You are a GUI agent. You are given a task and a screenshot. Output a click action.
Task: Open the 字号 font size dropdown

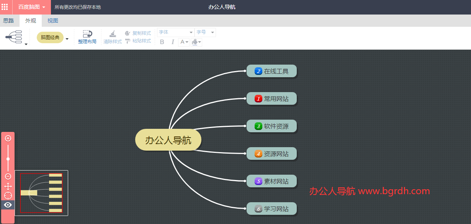205,32
